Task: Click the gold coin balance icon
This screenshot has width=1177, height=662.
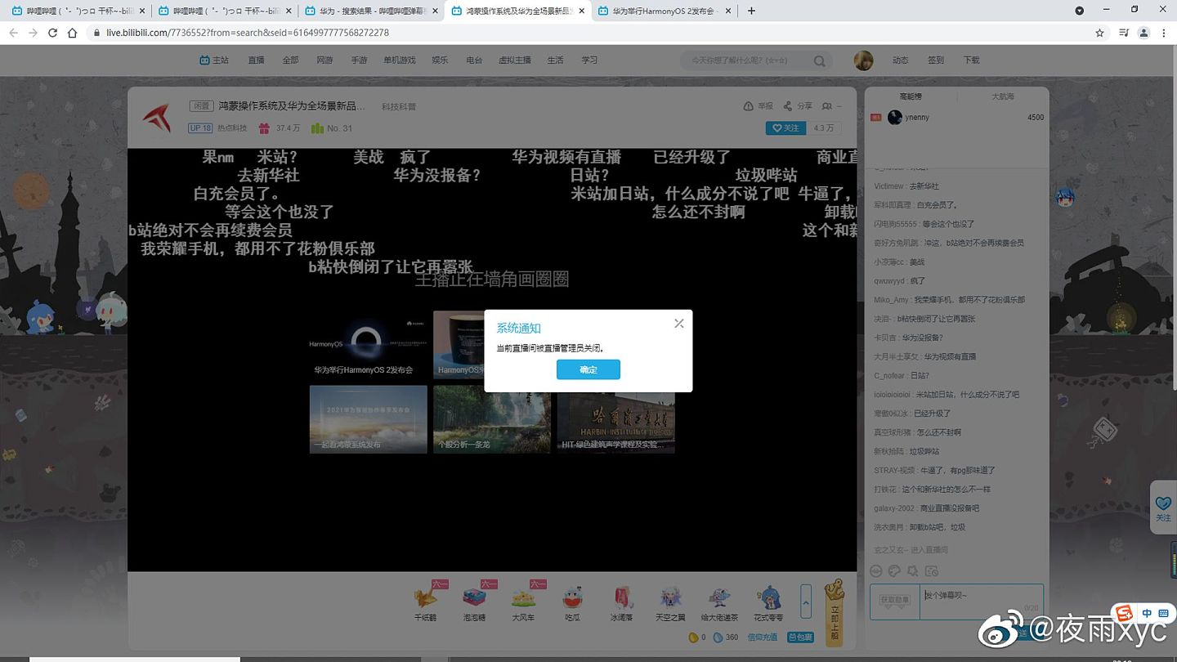Action: pos(692,637)
